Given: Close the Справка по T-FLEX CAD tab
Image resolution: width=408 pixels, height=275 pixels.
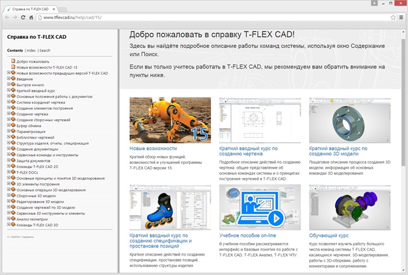Looking at the screenshot, I should (x=54, y=9).
